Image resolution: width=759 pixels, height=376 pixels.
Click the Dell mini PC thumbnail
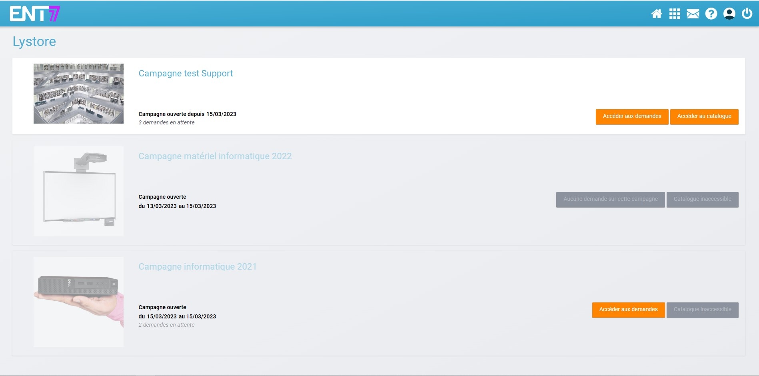(x=78, y=302)
